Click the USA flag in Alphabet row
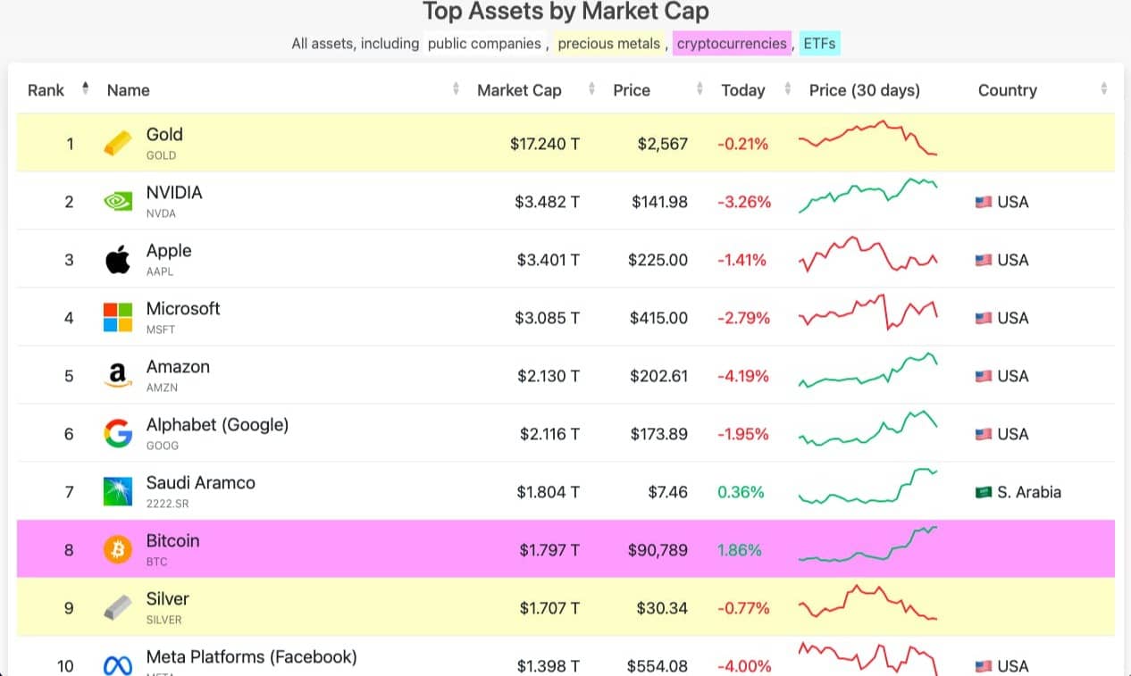This screenshot has width=1131, height=676. tap(984, 434)
